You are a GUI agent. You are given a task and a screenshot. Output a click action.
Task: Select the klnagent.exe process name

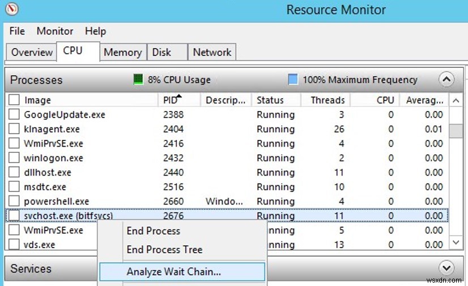pyautogui.click(x=52, y=129)
